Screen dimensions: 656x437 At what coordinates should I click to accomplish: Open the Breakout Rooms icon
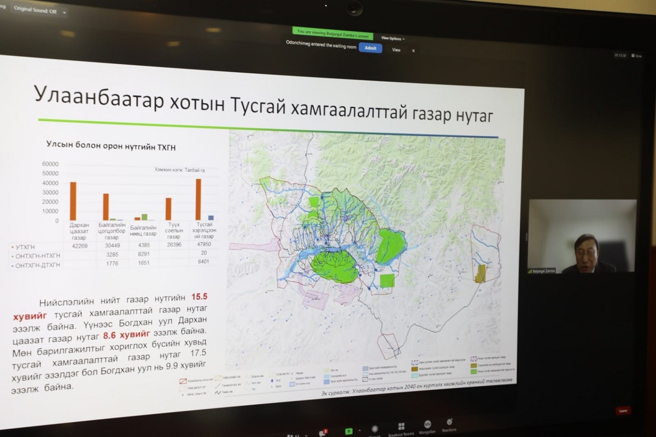pyautogui.click(x=401, y=427)
